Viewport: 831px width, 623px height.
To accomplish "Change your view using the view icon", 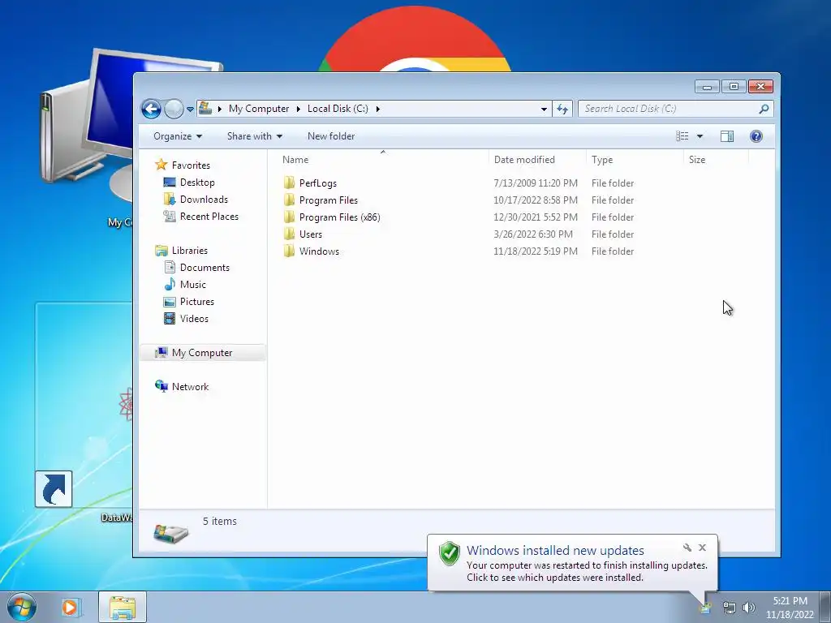I will pos(682,136).
